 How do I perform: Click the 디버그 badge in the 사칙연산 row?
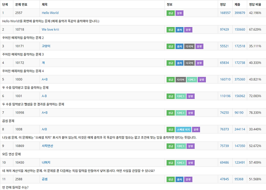point(181,146)
